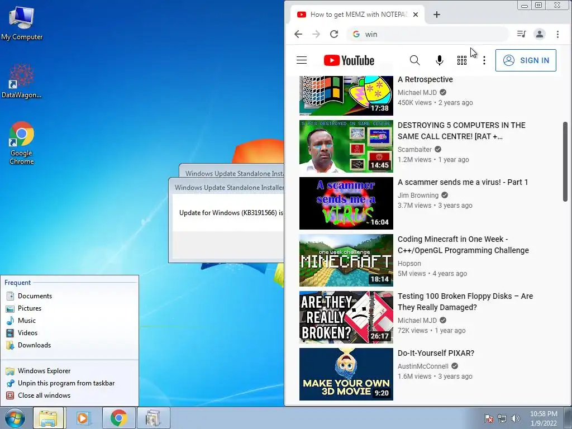This screenshot has height=429, width=572.
Task: Click title 'Testing 100 Broken Floppy Disks'
Action: click(x=465, y=301)
